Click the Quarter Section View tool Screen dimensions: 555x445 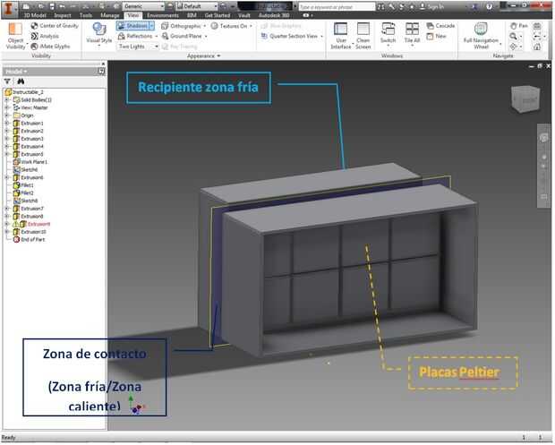coord(289,36)
